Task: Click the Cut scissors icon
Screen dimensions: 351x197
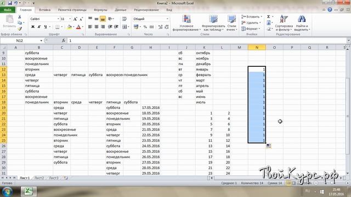Action: pos(20,17)
